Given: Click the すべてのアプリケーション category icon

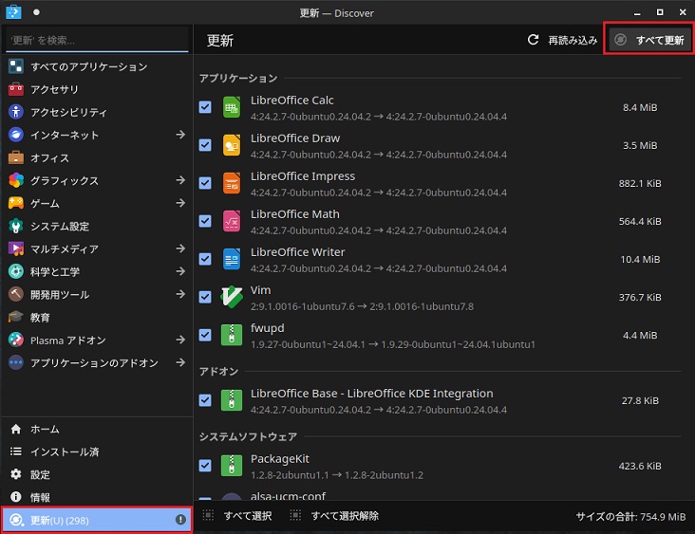Looking at the screenshot, I should pos(16,66).
